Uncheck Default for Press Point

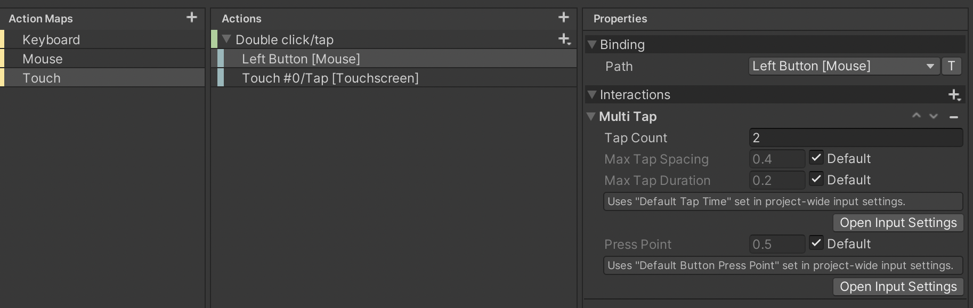pos(816,242)
